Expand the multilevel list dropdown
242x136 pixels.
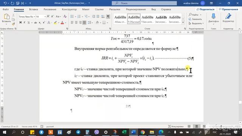point(89,17)
